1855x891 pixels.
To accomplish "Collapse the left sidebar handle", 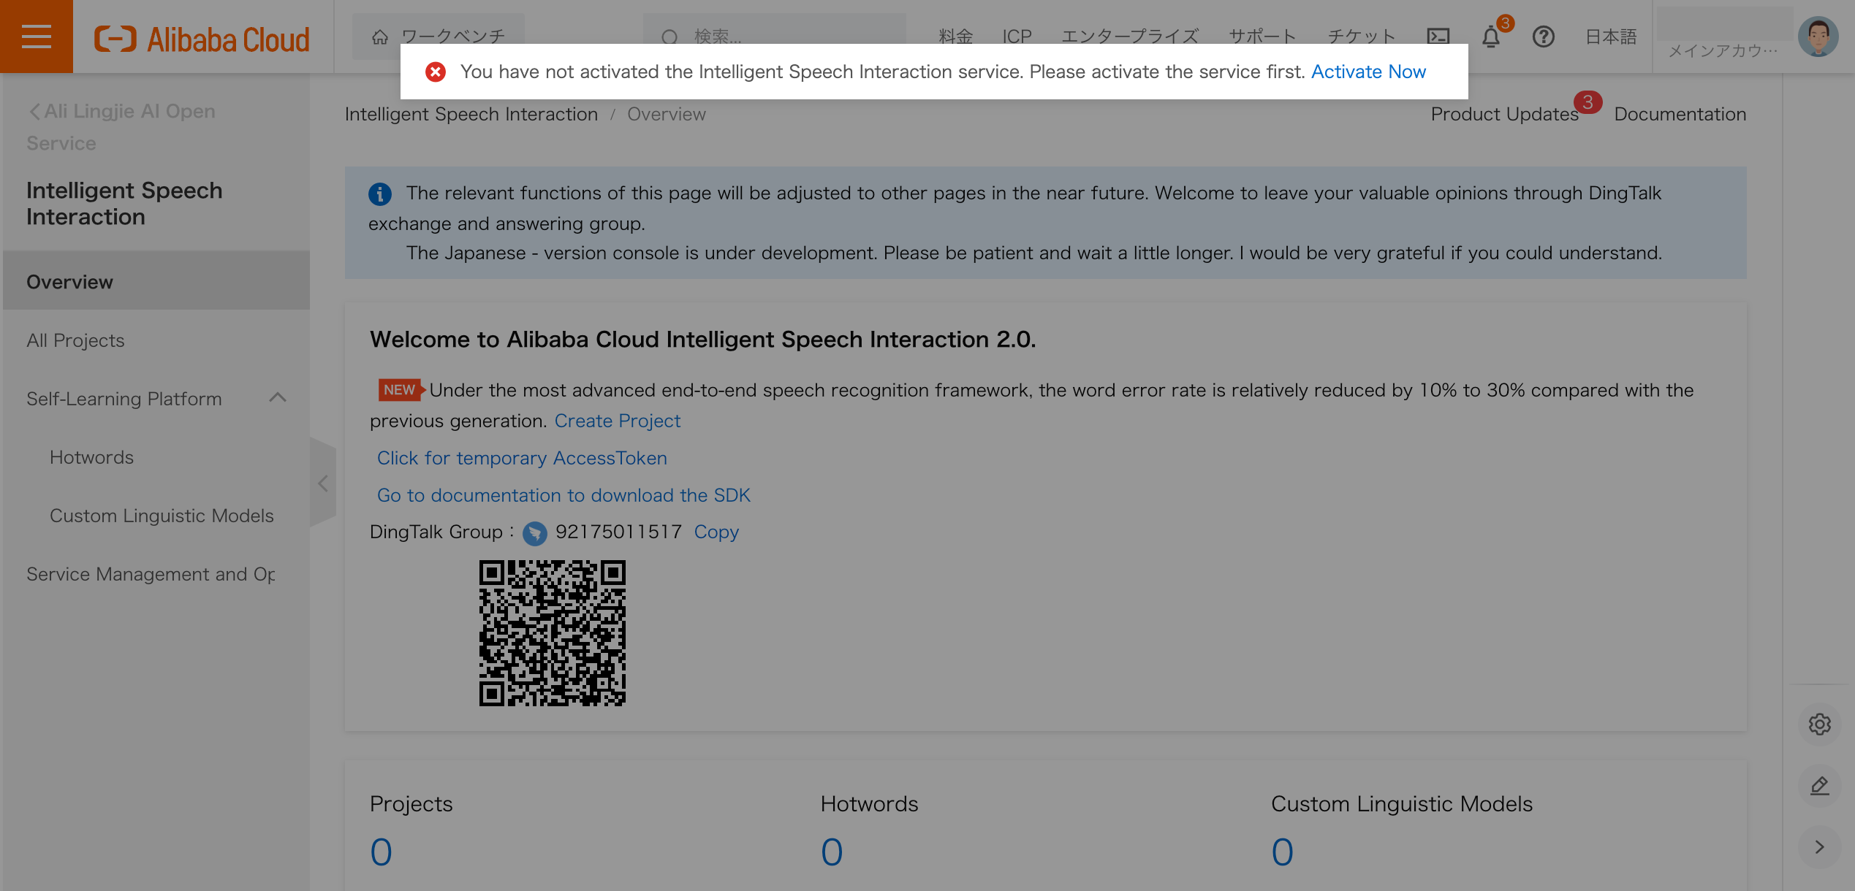I will pyautogui.click(x=323, y=483).
